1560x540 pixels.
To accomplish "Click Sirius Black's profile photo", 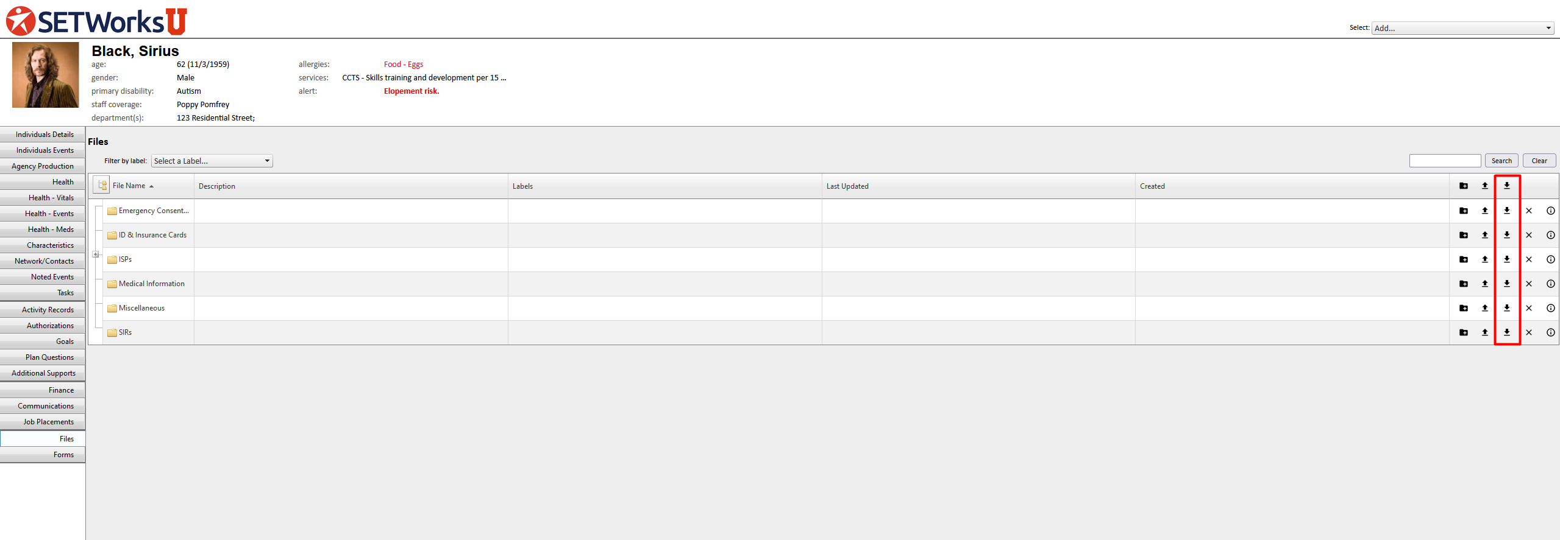I will tap(46, 75).
